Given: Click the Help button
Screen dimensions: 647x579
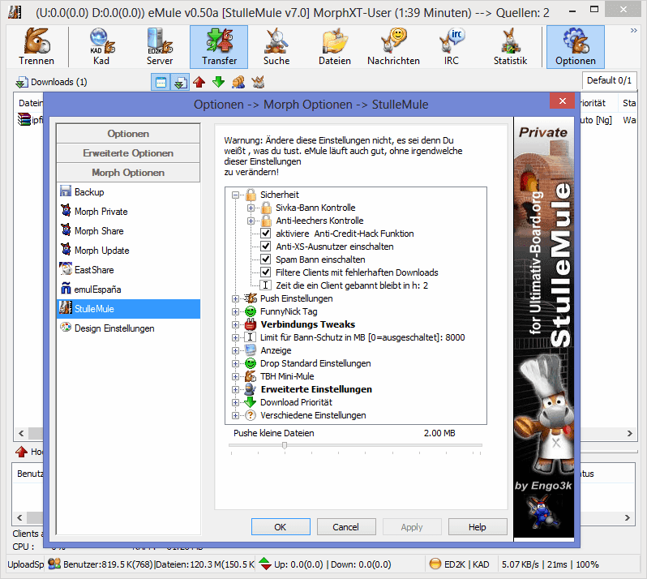Looking at the screenshot, I should point(478,527).
